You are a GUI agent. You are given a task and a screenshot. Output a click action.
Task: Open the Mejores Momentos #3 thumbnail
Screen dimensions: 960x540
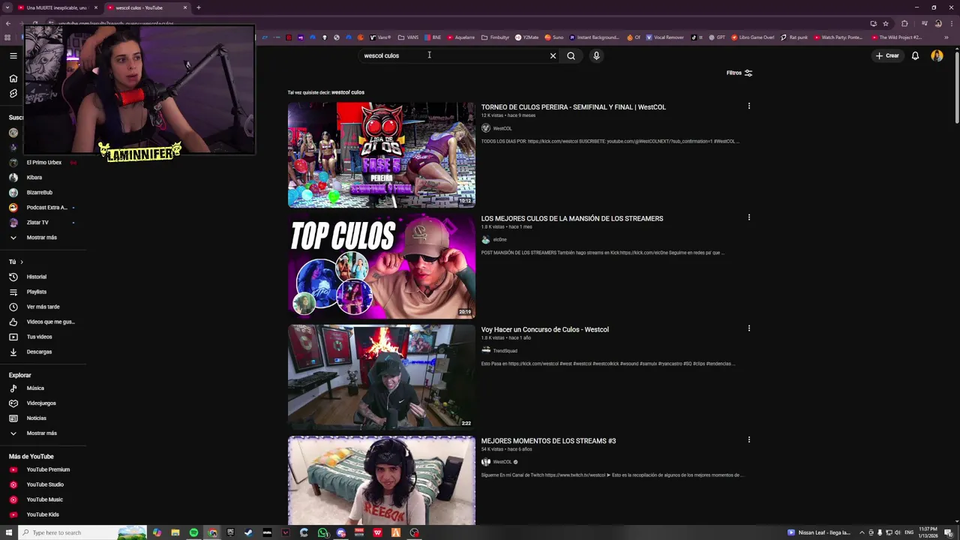click(x=381, y=481)
